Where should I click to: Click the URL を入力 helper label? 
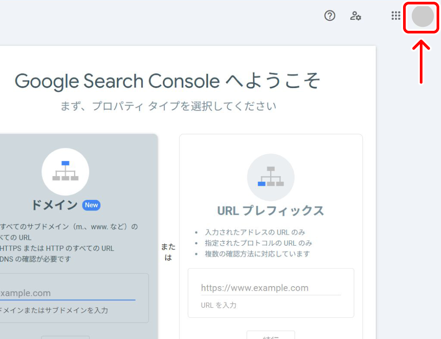(x=219, y=305)
